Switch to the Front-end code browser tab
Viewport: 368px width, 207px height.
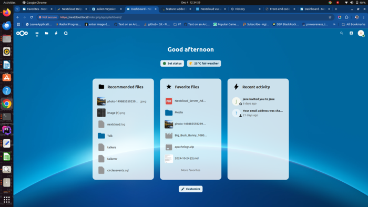pyautogui.click(x=279, y=9)
